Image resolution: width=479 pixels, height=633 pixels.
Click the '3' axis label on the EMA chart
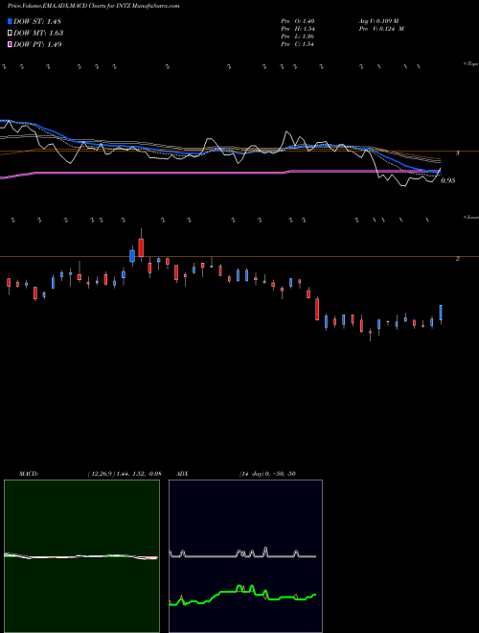click(457, 153)
